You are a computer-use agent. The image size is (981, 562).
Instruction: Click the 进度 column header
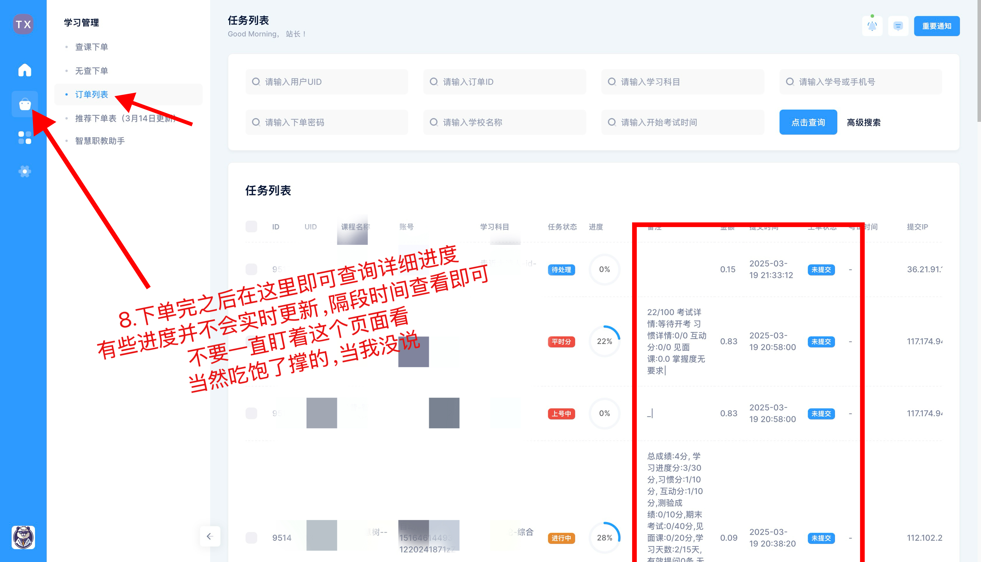(596, 226)
